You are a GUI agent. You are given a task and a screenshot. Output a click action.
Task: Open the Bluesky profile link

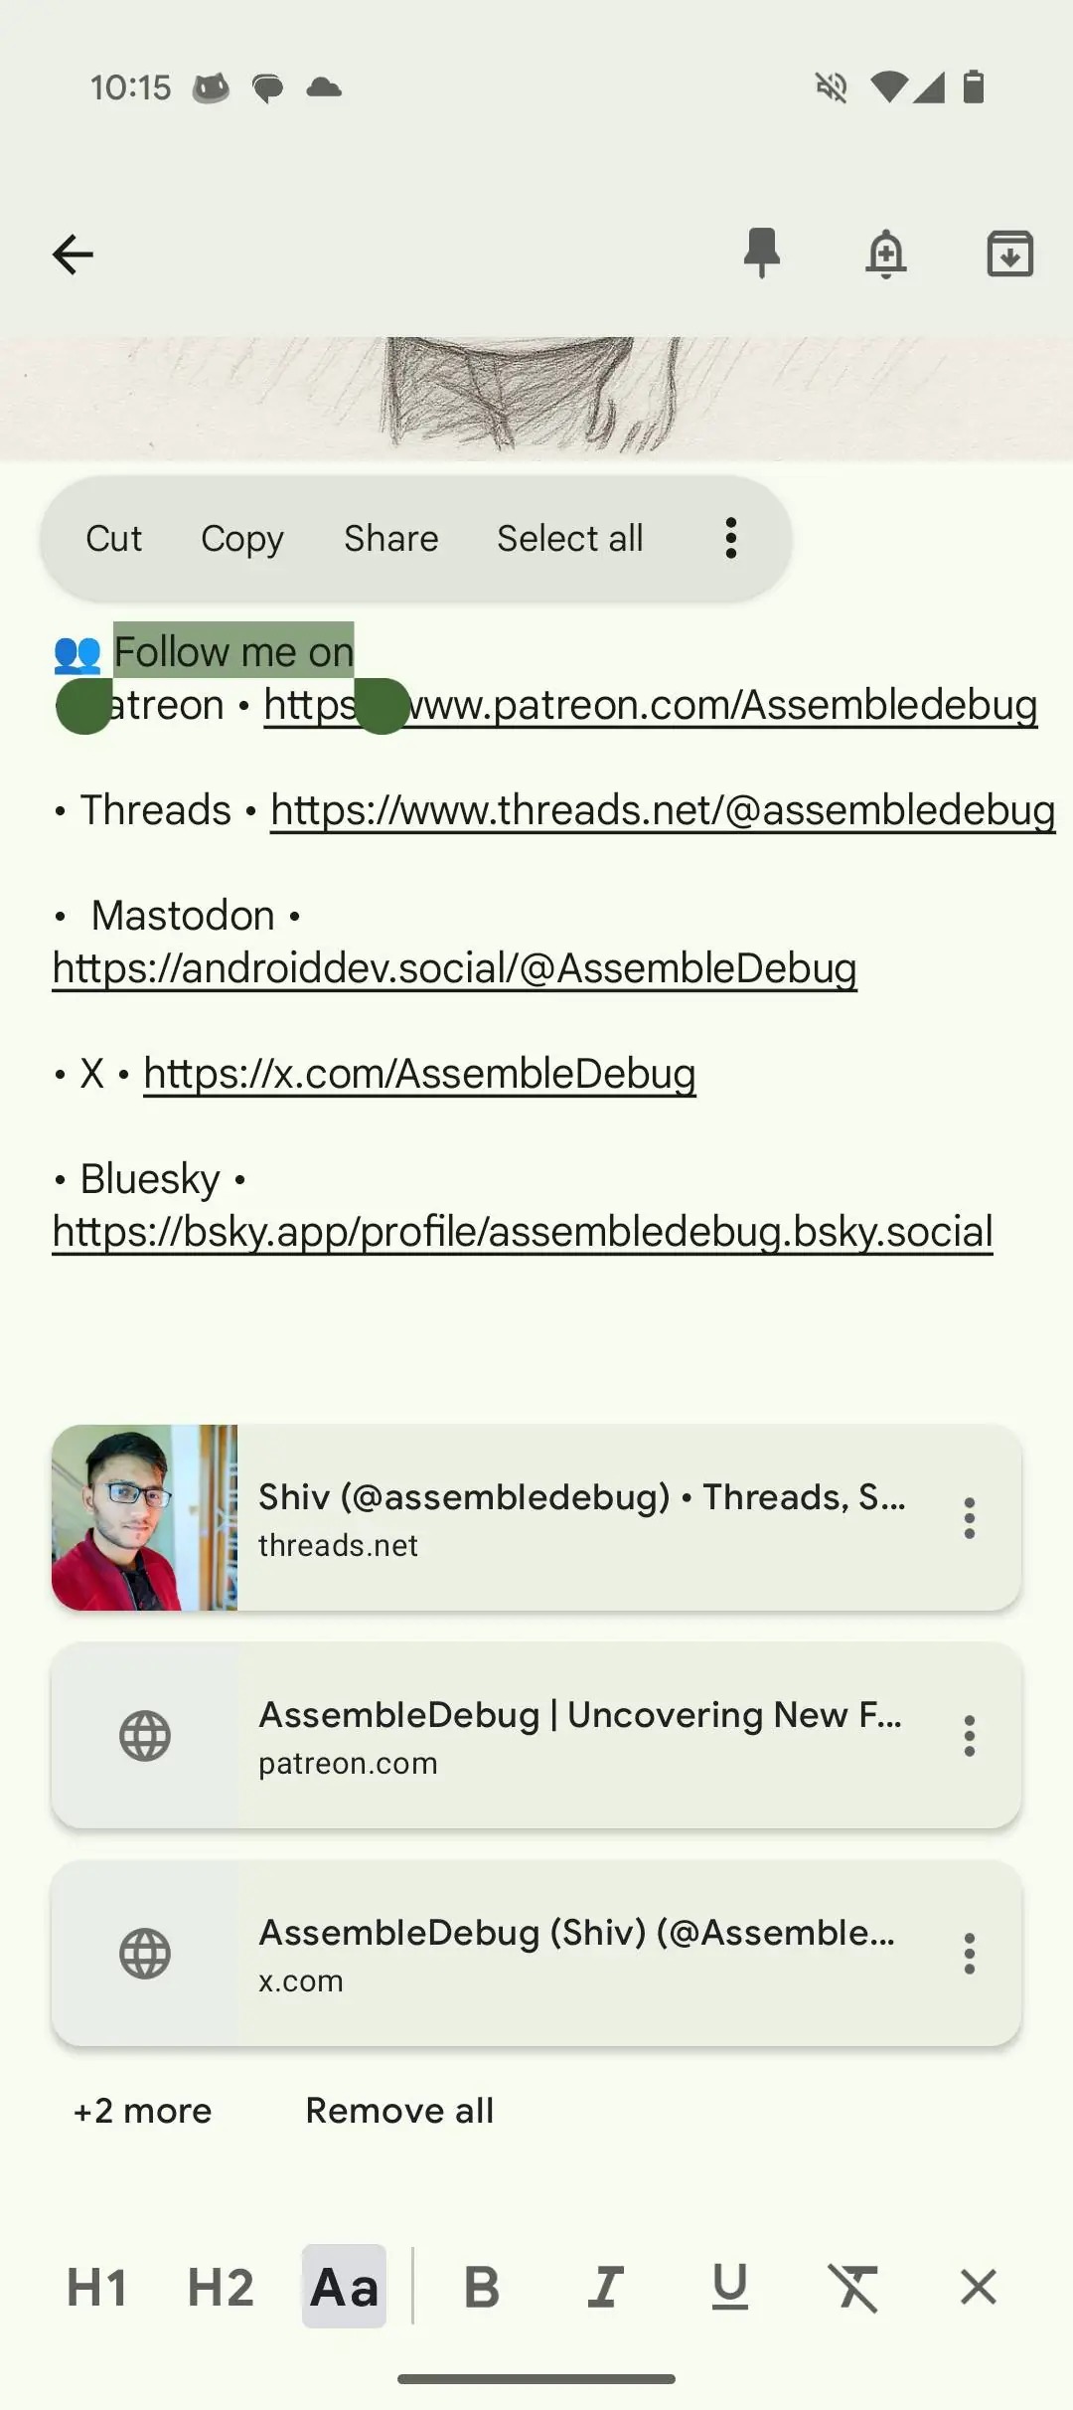[x=523, y=1231]
